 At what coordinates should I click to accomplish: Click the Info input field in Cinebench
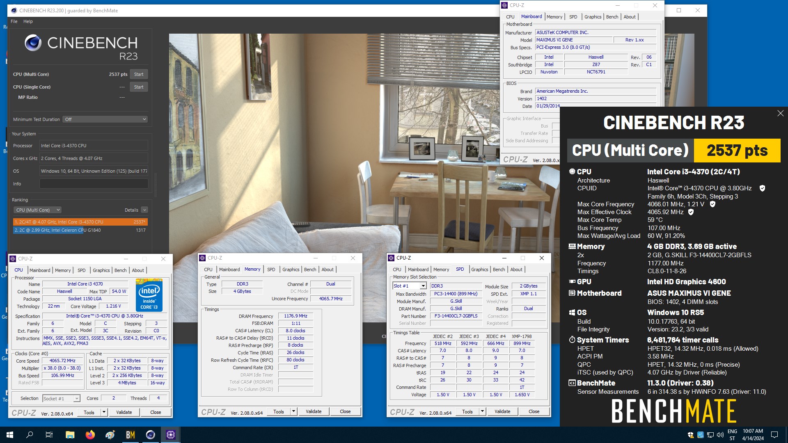(94, 184)
